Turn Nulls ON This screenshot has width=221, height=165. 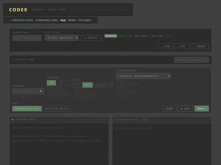[x=78, y=85]
